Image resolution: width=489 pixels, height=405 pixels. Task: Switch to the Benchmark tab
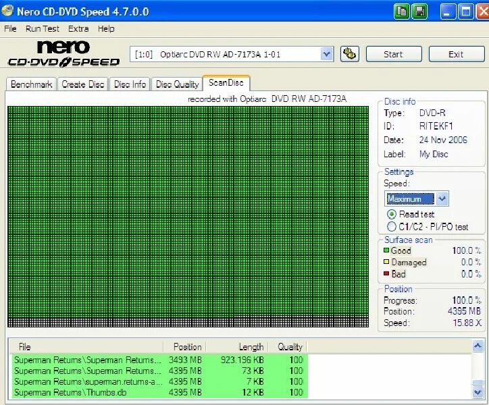coord(31,84)
